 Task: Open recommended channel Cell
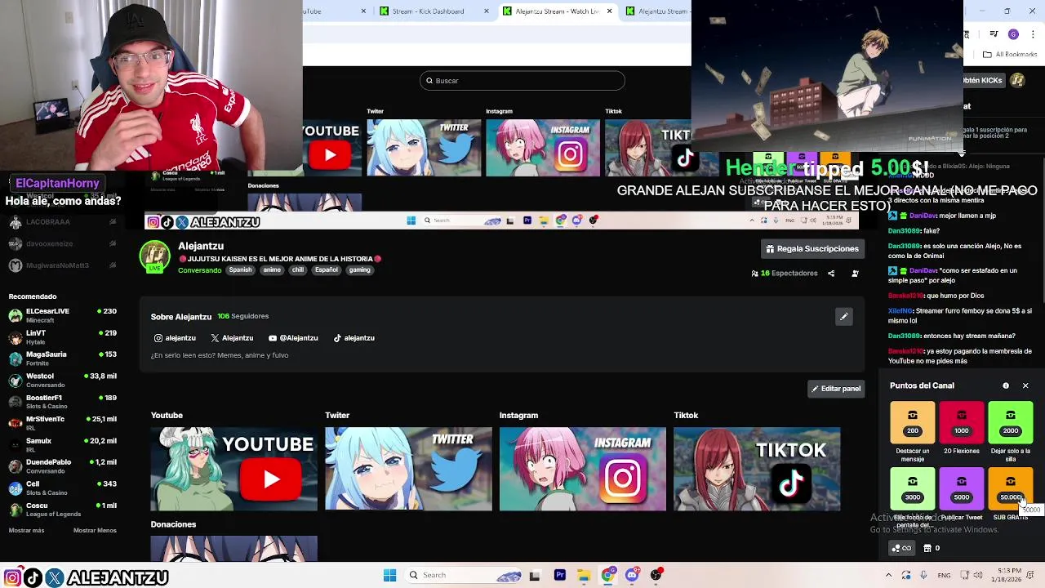point(62,488)
